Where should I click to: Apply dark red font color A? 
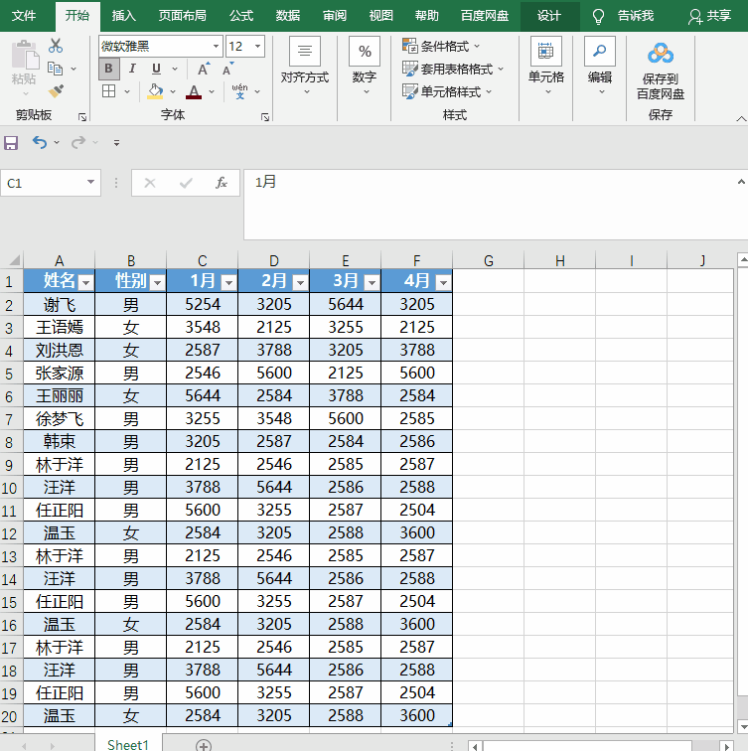pyautogui.click(x=194, y=91)
